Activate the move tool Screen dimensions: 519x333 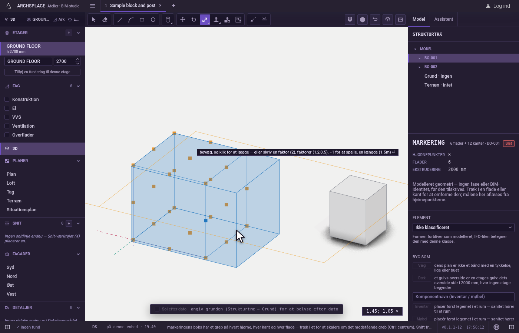coord(183,20)
